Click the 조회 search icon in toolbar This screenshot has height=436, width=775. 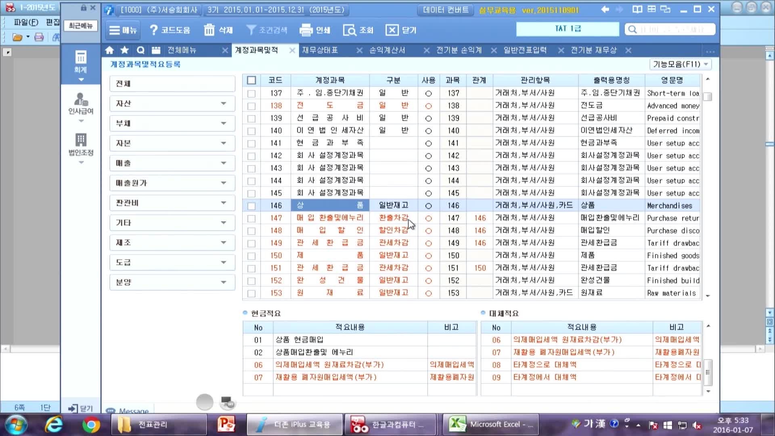point(349,30)
